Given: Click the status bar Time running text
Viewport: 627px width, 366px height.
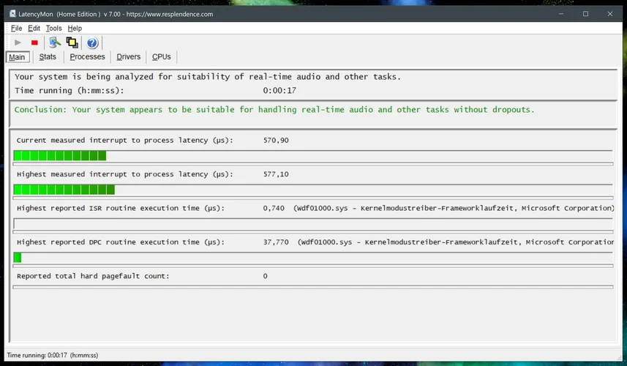Looking at the screenshot, I should (x=53, y=355).
